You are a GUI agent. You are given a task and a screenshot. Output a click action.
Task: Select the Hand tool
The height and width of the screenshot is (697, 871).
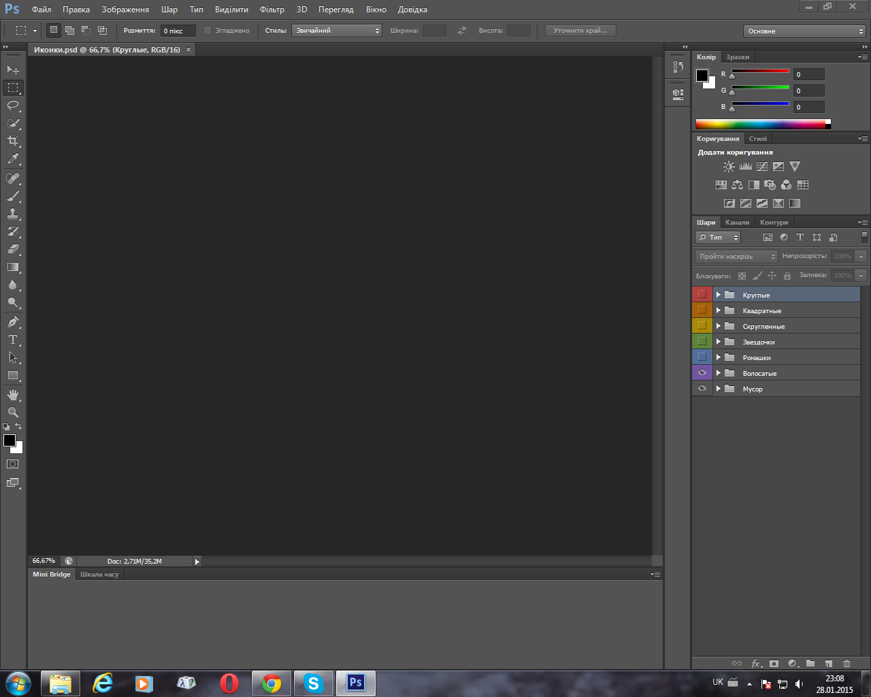click(x=13, y=395)
